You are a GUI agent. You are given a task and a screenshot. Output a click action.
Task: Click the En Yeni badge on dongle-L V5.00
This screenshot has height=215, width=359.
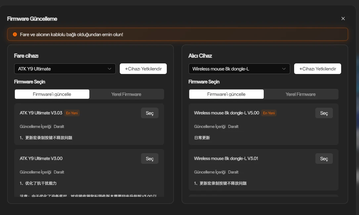click(x=269, y=113)
